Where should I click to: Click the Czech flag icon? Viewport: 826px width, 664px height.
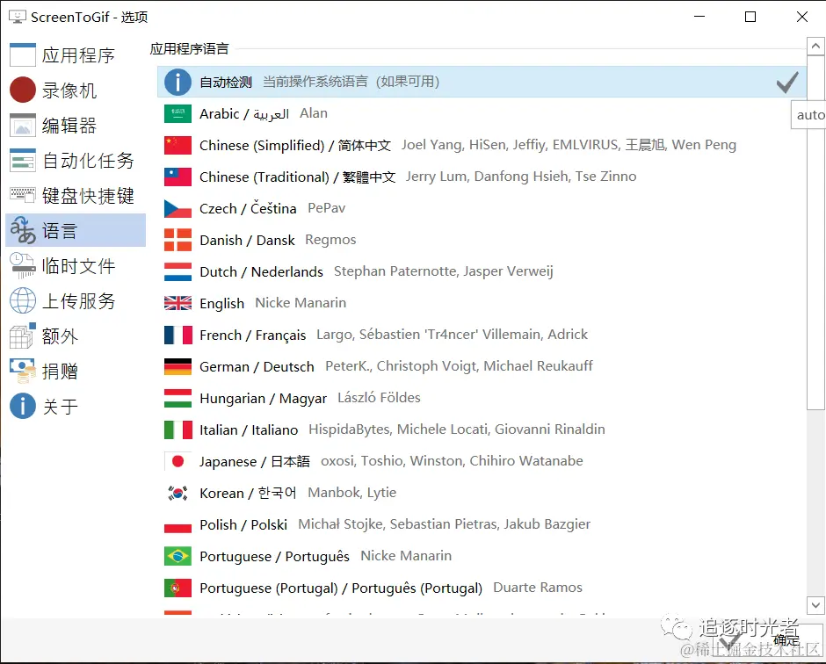[x=178, y=208]
